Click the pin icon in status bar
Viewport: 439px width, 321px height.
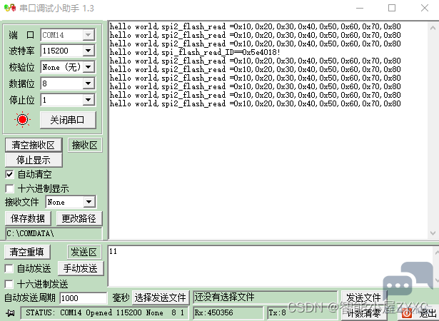[11, 312]
